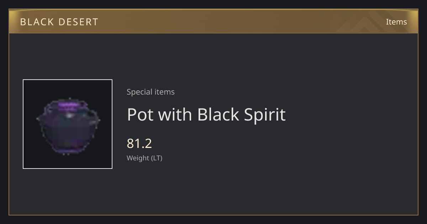Open the BLACK DESERT header title

(x=59, y=22)
